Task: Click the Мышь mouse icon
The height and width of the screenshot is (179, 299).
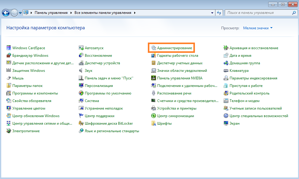Action: (8, 78)
